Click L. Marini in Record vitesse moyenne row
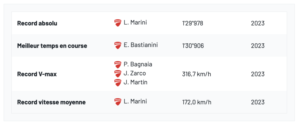298x125 pixels. click(135, 101)
